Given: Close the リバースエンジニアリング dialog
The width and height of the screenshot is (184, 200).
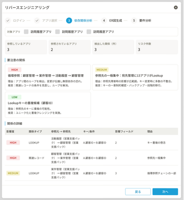Looking at the screenshot, I should tap(176, 8).
